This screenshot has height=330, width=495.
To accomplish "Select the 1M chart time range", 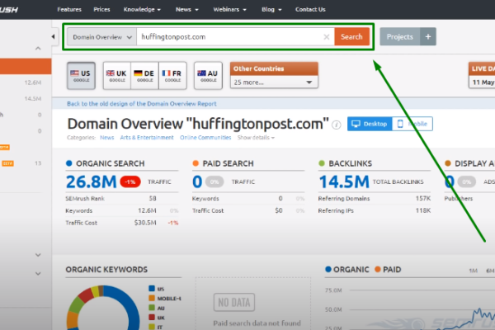I will coord(474,271).
